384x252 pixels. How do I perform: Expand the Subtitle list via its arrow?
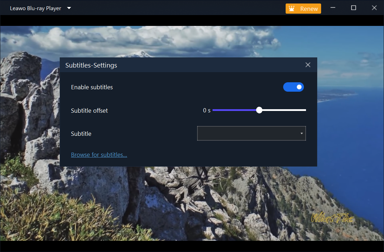pos(301,134)
